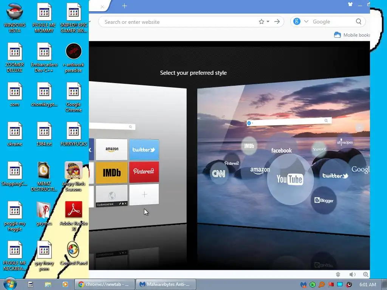The width and height of the screenshot is (387, 290).
Task: Launch Google Chrome desktop shortcut
Action: point(74,97)
